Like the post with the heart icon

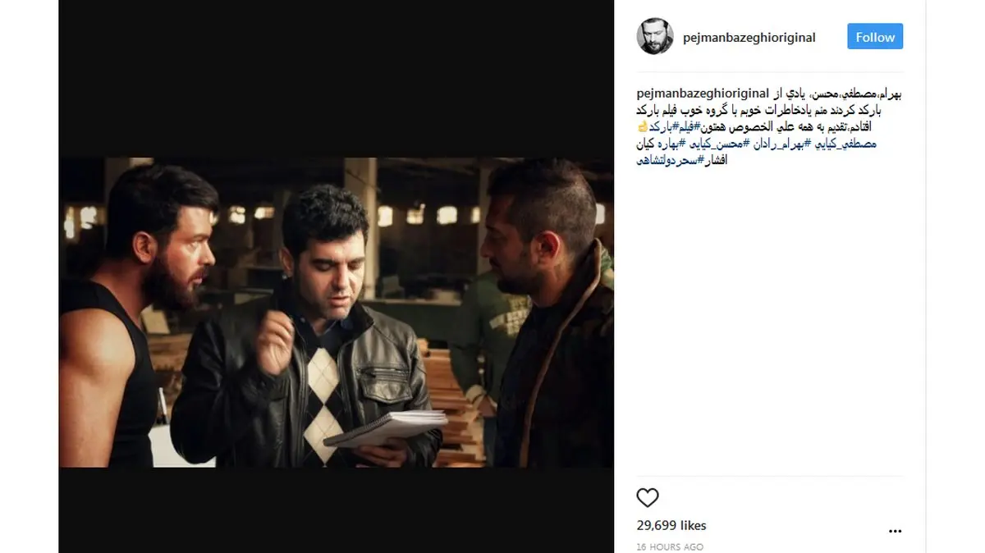[648, 497]
